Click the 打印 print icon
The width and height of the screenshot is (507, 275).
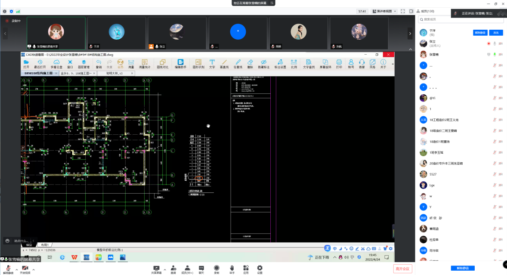[339, 64]
